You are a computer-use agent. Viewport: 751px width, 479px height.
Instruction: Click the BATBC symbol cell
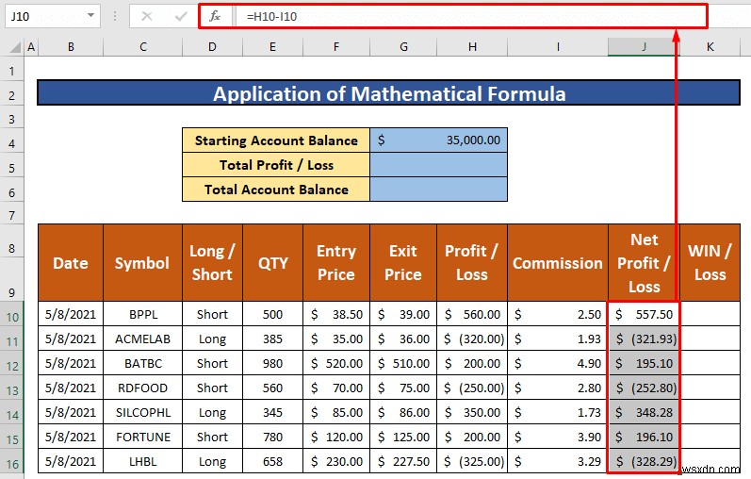[x=142, y=363]
